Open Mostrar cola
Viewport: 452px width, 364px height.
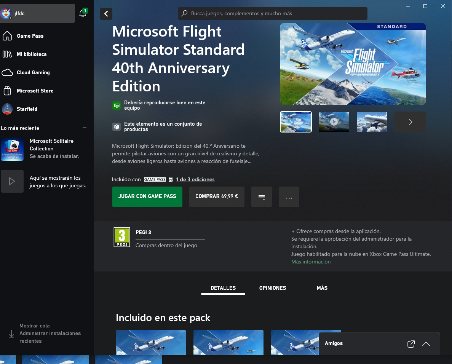pos(35,326)
